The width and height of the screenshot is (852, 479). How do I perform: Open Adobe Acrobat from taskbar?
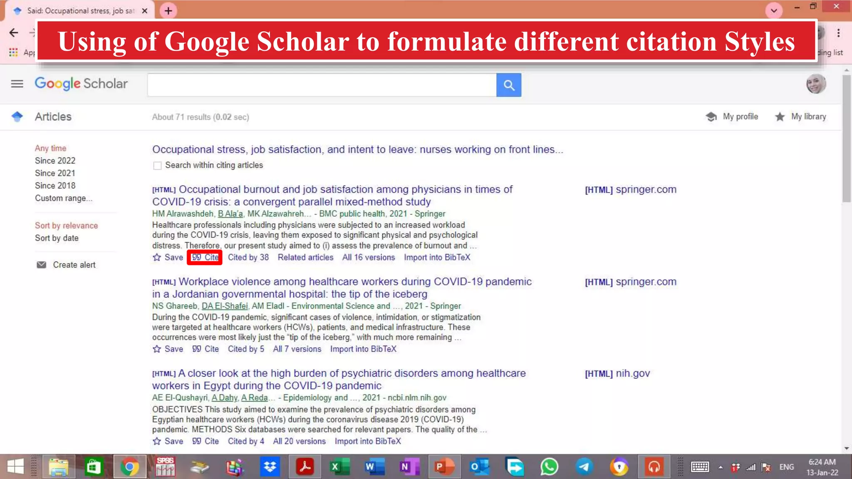pos(305,467)
